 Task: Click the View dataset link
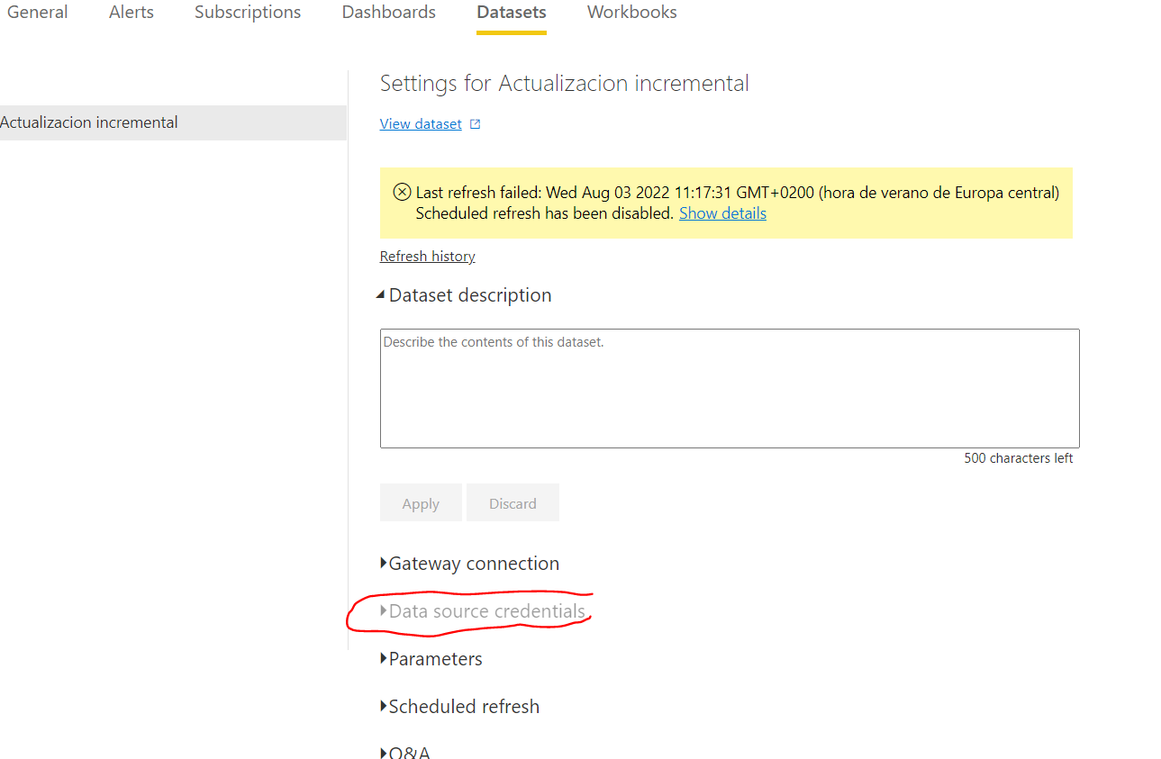(421, 124)
